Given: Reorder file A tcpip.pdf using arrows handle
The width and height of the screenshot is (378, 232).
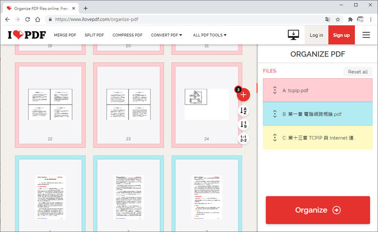Looking at the screenshot, I should (x=275, y=90).
